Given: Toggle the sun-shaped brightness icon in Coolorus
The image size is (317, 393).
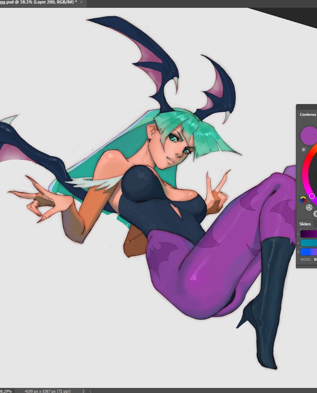Looking at the screenshot, I should (x=303, y=150).
